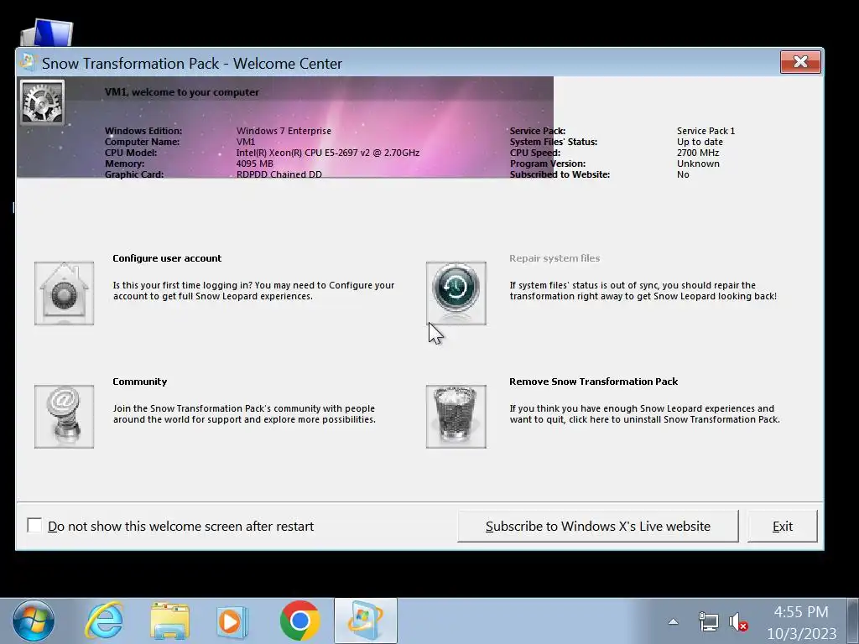Click the Computer Name label

click(x=142, y=142)
